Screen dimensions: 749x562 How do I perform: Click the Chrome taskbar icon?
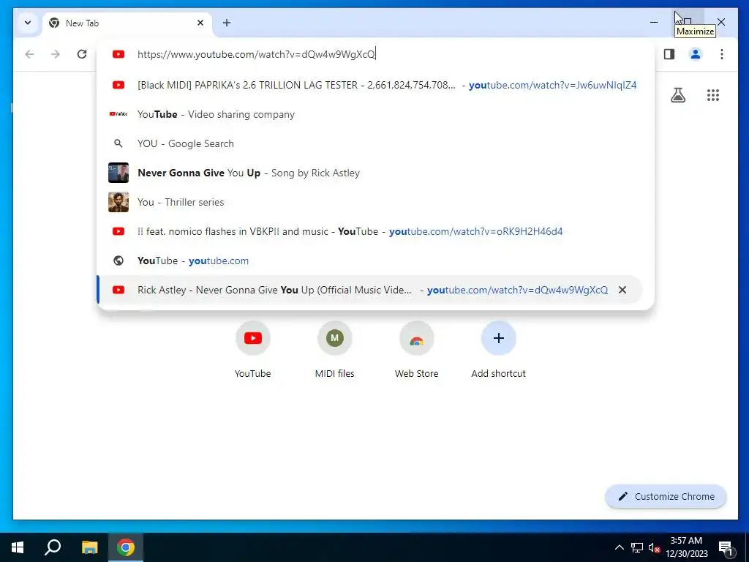[x=126, y=547]
